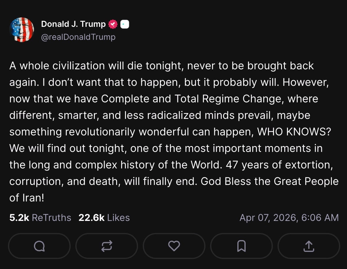
Task: Click the pink verified checkmark badge
Action: 113,24
